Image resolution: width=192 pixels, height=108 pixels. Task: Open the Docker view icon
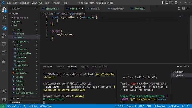(x=4, y=61)
